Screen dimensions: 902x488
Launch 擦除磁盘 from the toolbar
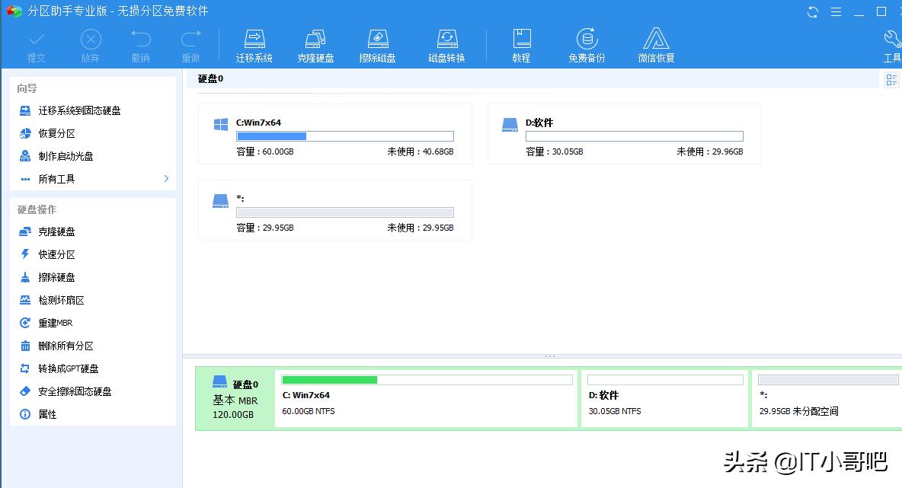[x=378, y=43]
